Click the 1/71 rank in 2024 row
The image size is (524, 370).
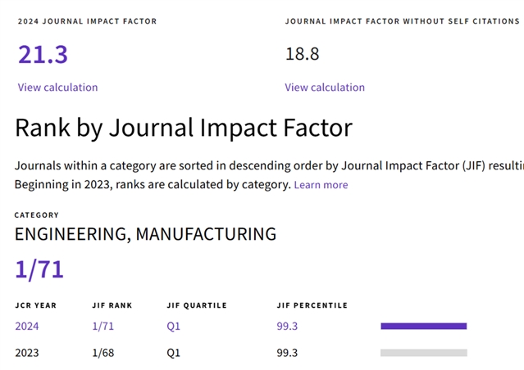point(105,327)
